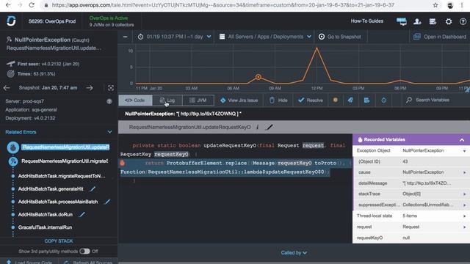This screenshot has width=470, height=264.
Task: Click the orange snapshot marker on graph
Action: tap(258, 77)
